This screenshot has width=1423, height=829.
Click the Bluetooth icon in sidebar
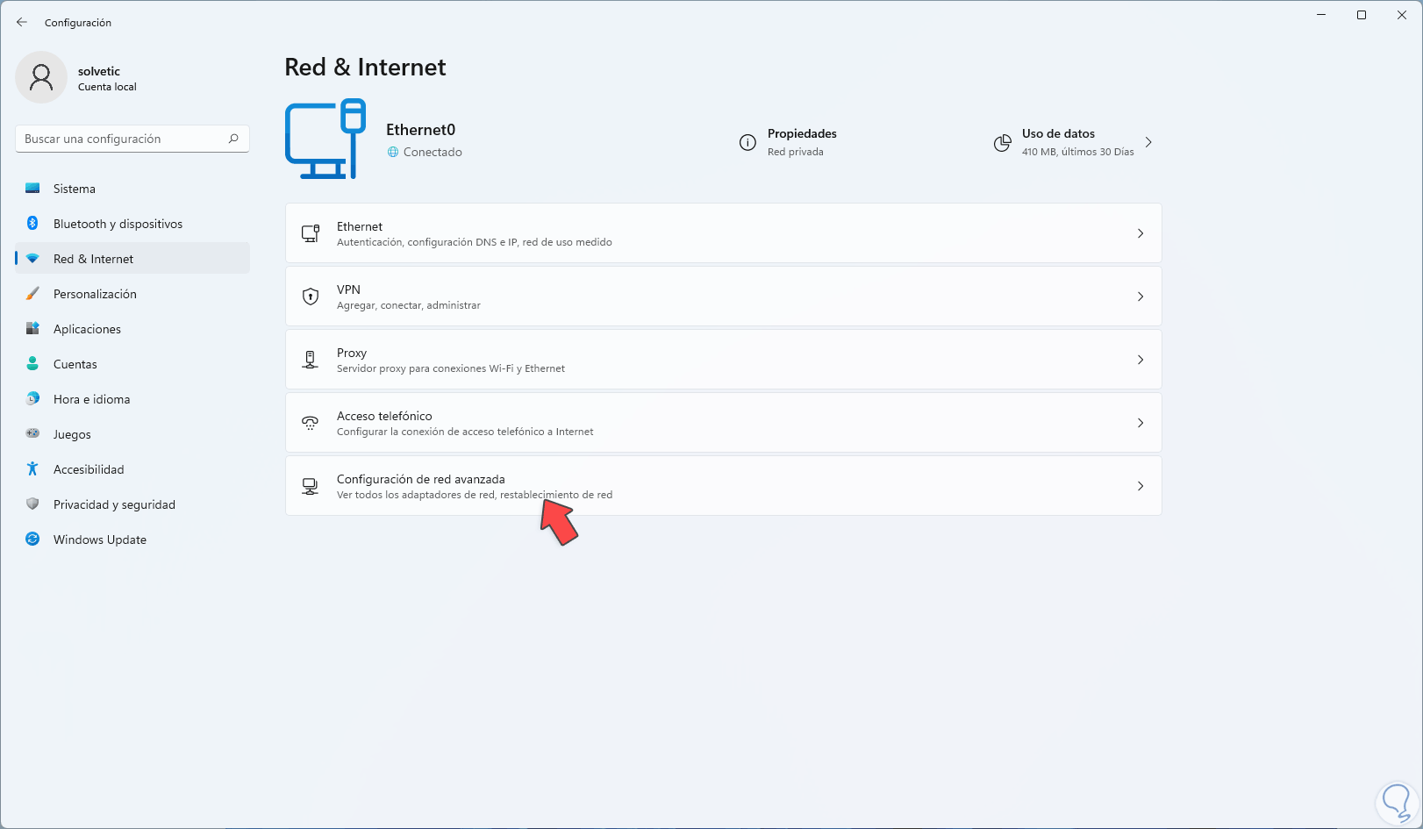[32, 224]
